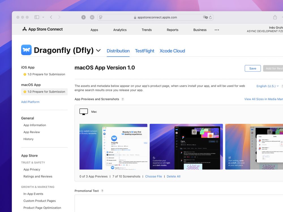Open App Information in General section
The image size is (283, 212).
point(35,125)
